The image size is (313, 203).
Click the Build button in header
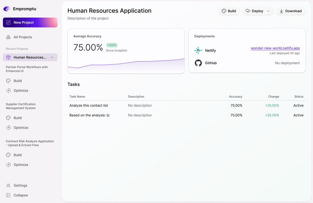pyautogui.click(x=229, y=11)
